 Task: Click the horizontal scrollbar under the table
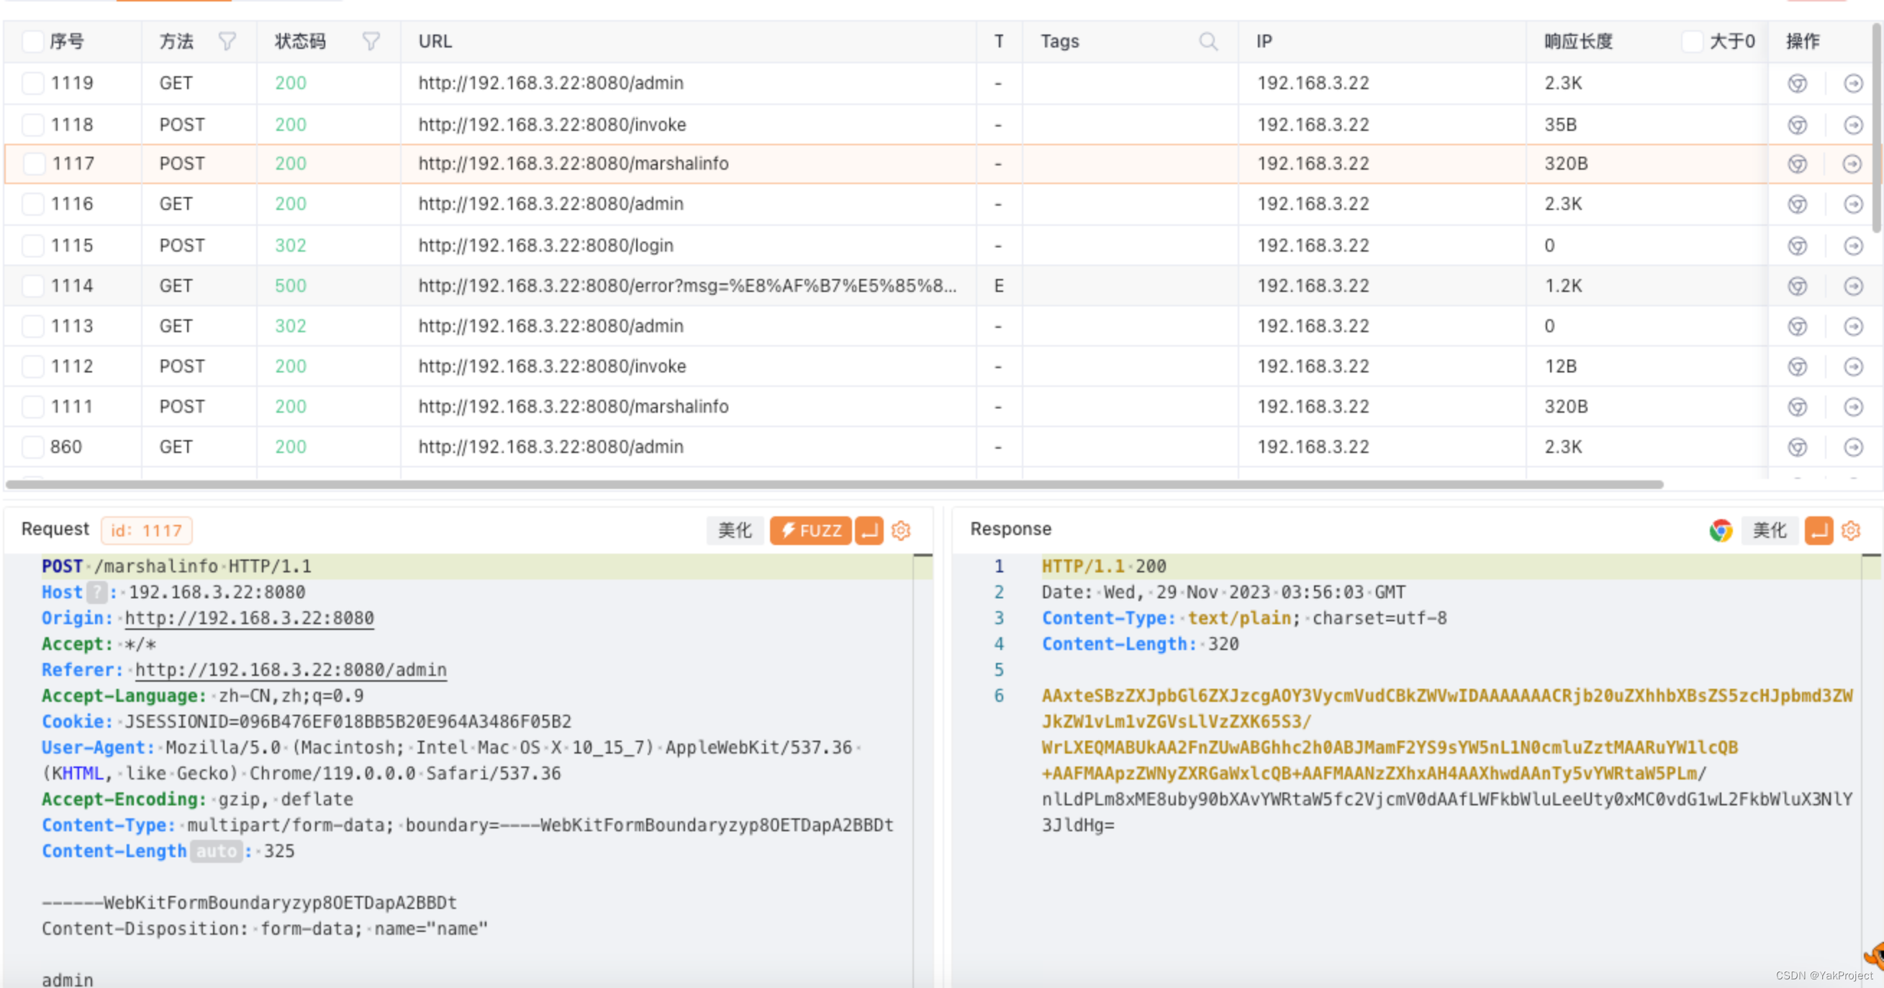(834, 485)
